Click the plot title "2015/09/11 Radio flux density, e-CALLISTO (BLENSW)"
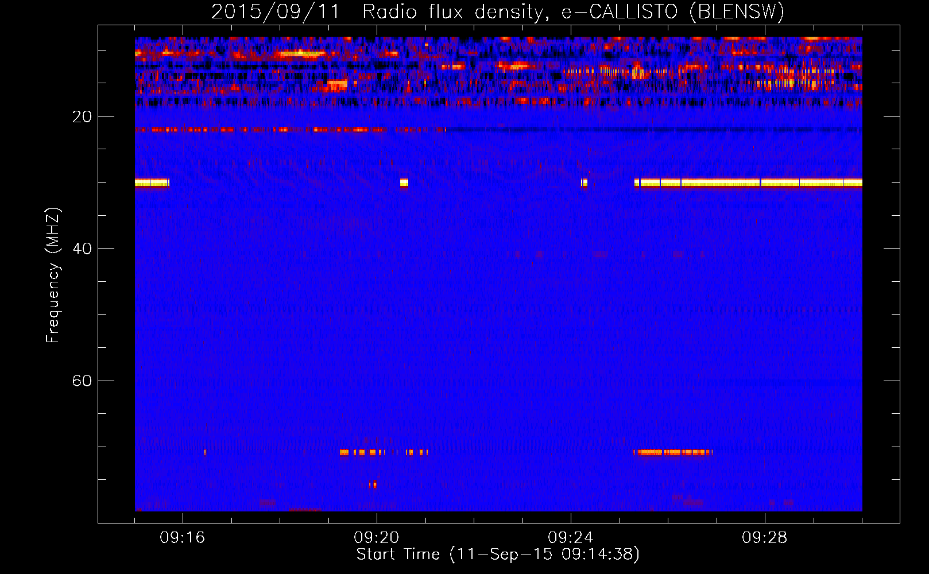Image resolution: width=929 pixels, height=574 pixels. click(x=498, y=11)
